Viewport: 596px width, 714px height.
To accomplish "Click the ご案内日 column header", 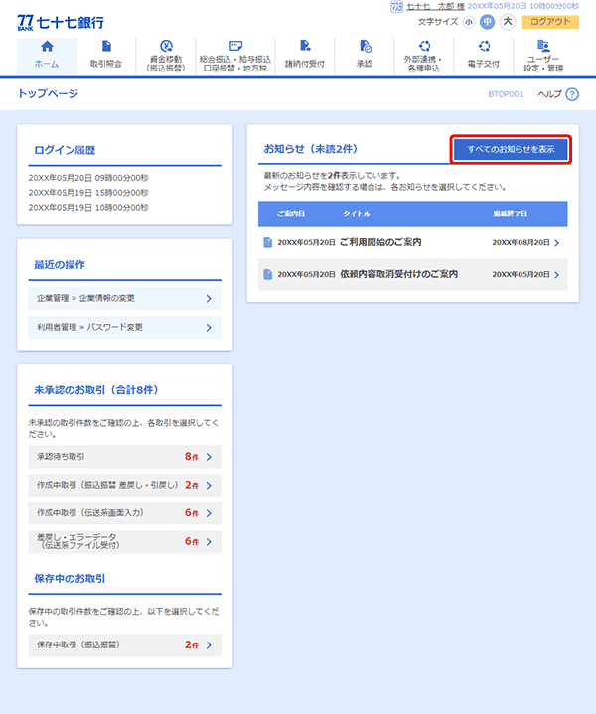I will (291, 214).
